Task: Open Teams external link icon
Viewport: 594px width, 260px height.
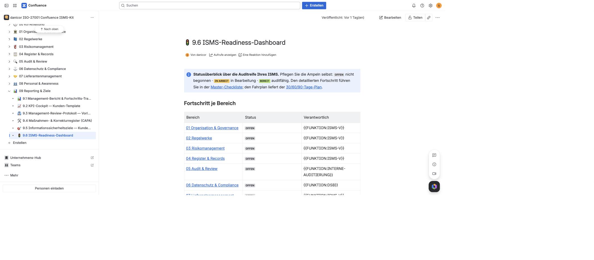Action: [92, 165]
